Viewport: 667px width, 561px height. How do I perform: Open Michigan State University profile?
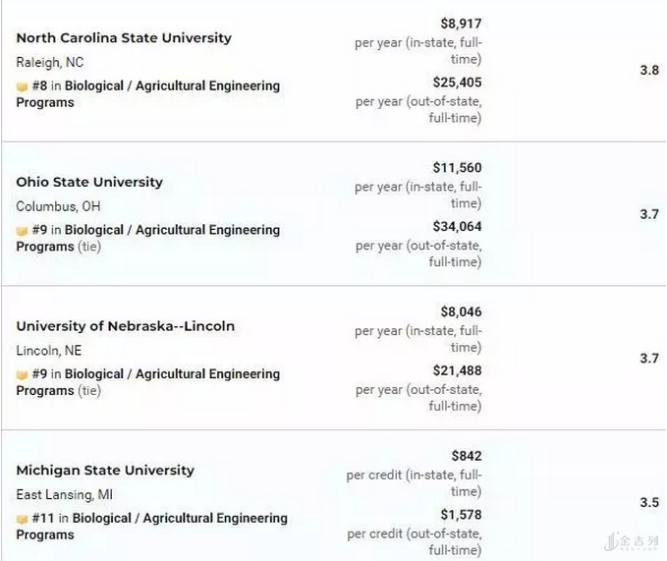pos(105,471)
